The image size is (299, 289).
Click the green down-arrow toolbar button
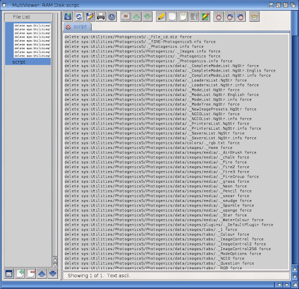148,17
